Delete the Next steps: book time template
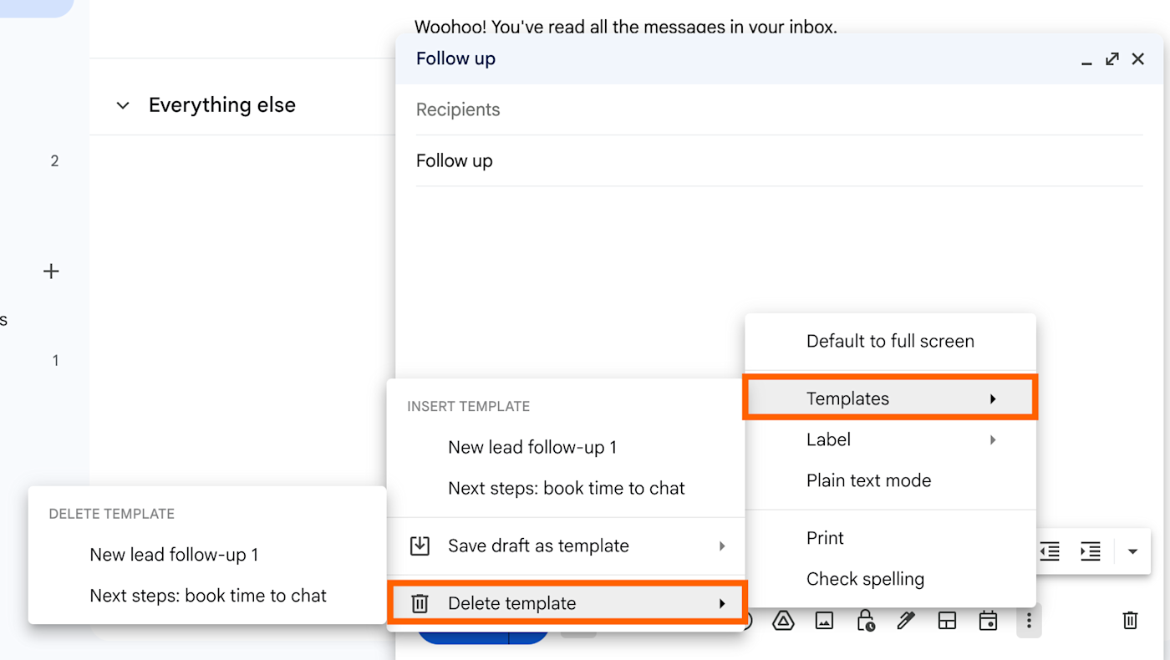This screenshot has height=660, width=1170. [207, 596]
